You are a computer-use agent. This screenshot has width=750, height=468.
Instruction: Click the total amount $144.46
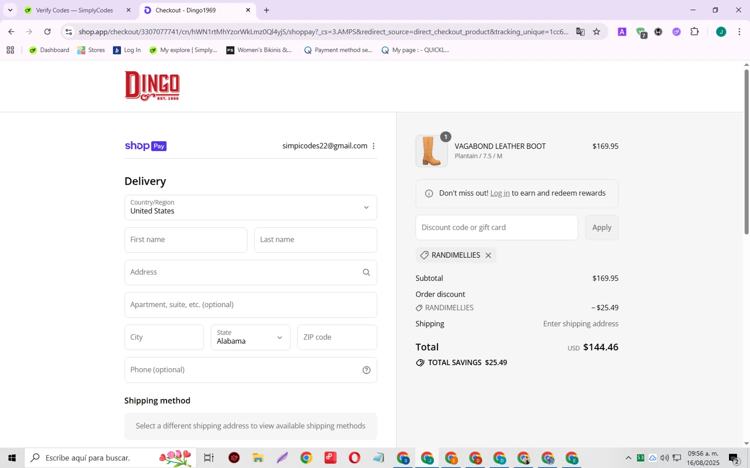click(600, 347)
